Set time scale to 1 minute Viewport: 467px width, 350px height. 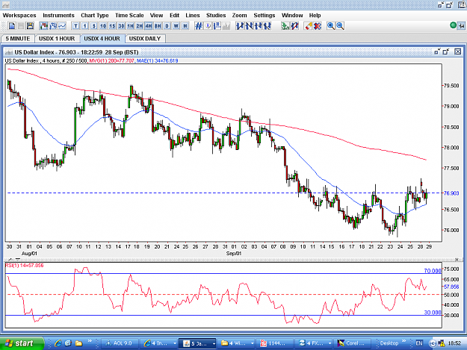(x=85, y=26)
